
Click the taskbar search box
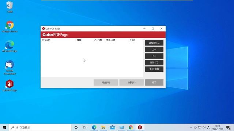[40, 127]
